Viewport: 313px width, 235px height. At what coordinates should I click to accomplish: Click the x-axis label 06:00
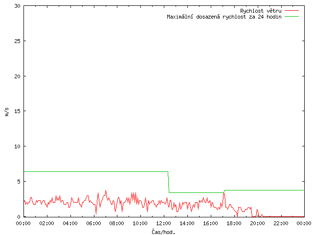pos(93,223)
